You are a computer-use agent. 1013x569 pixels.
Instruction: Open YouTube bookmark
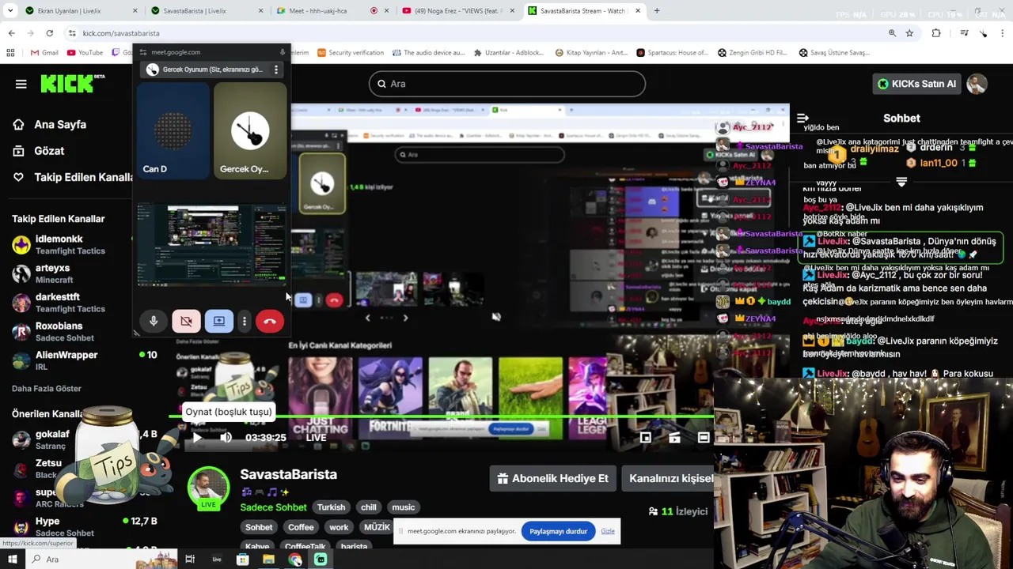point(85,53)
